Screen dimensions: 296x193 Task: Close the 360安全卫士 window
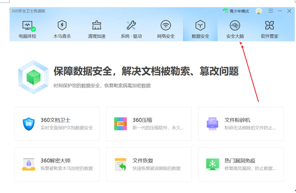click(x=289, y=11)
